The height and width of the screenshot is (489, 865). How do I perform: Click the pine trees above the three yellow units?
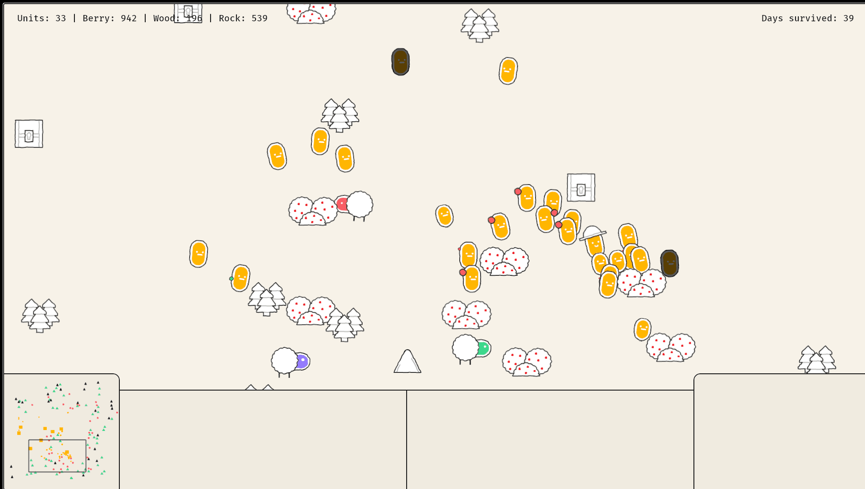click(x=339, y=115)
